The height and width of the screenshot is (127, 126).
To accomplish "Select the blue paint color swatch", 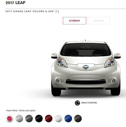I will [68, 118].
